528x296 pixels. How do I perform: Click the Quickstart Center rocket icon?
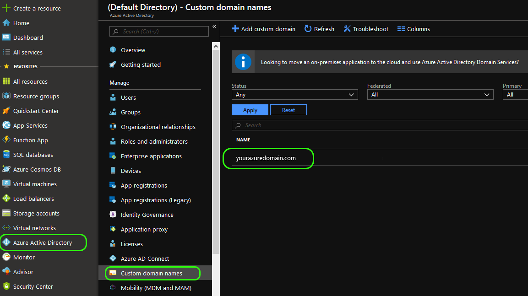(6, 111)
